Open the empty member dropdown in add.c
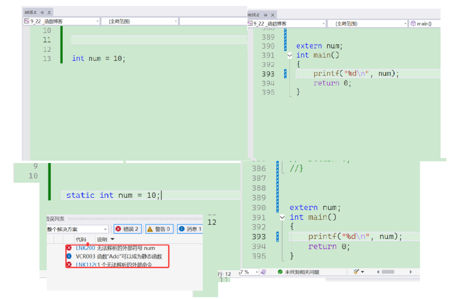 (x=213, y=21)
